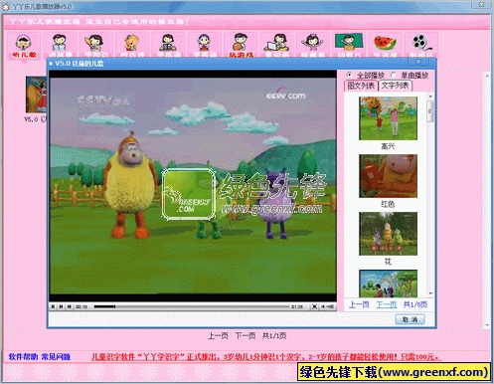Pause the playing video

(53, 306)
